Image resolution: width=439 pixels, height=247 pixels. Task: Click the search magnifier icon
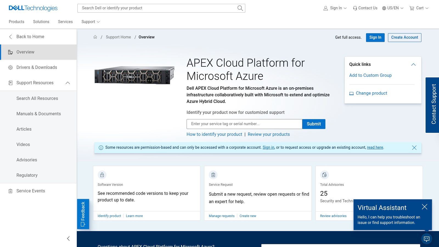240,8
